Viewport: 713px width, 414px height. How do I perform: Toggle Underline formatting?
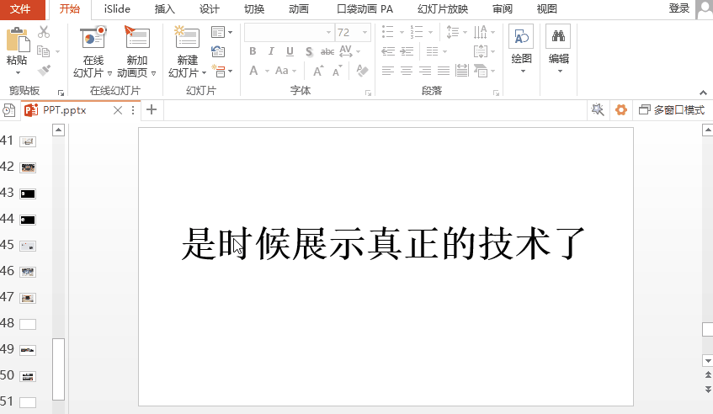(x=290, y=51)
